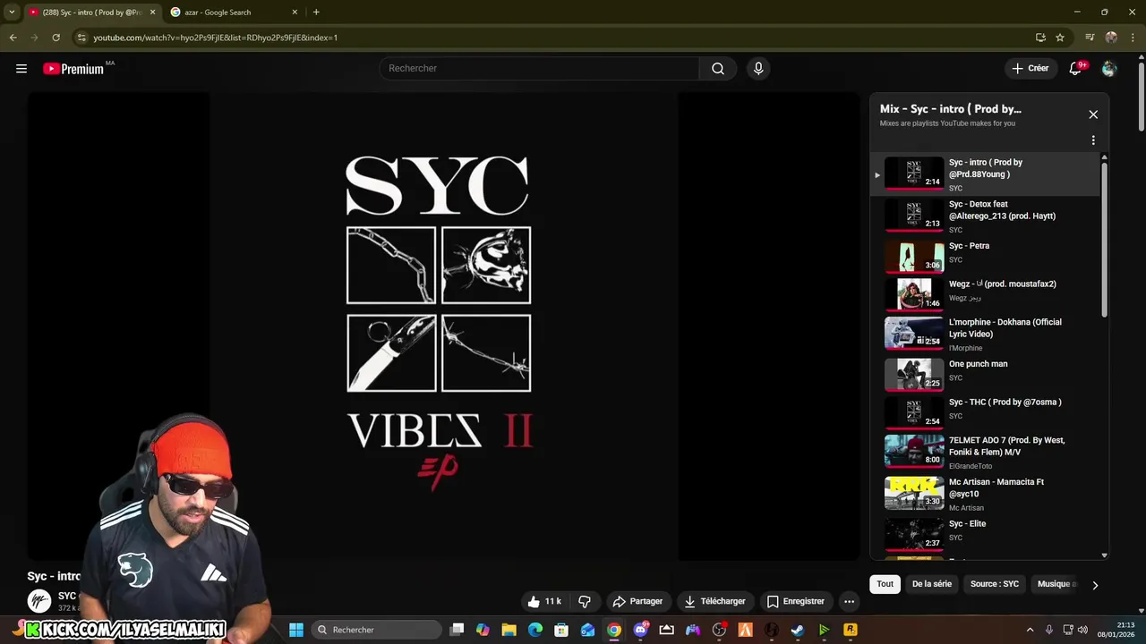Select the Source : SYC chip
This screenshot has height=644, width=1146.
(994, 584)
